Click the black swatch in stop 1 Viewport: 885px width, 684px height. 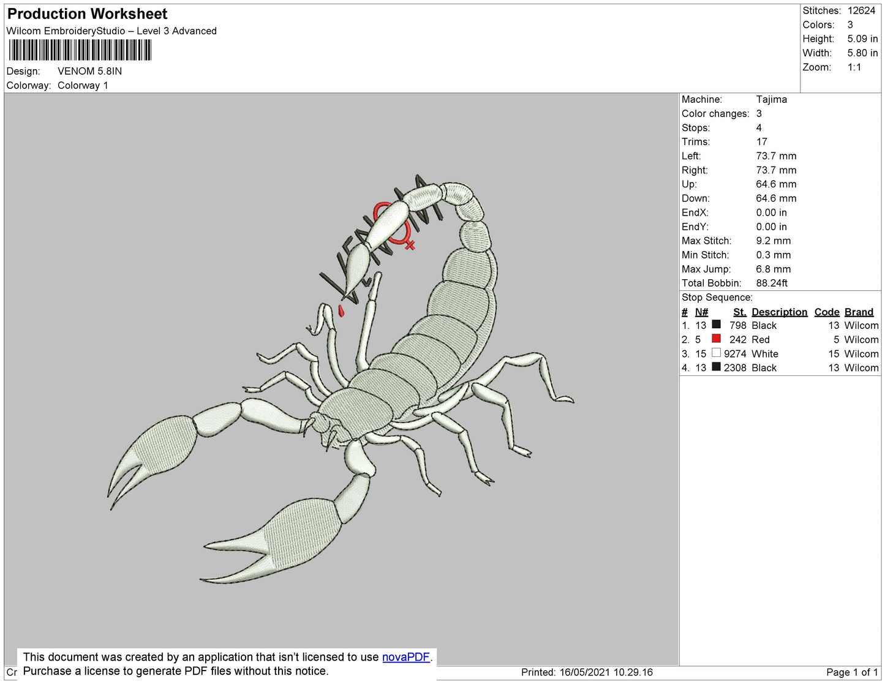tap(716, 325)
